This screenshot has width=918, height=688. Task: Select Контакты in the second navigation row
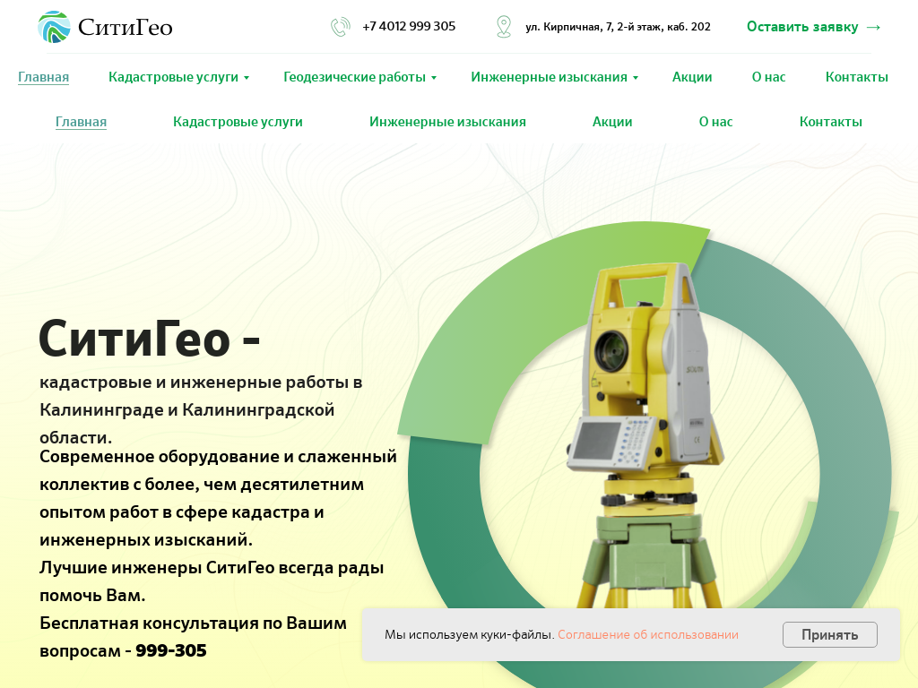coord(831,122)
